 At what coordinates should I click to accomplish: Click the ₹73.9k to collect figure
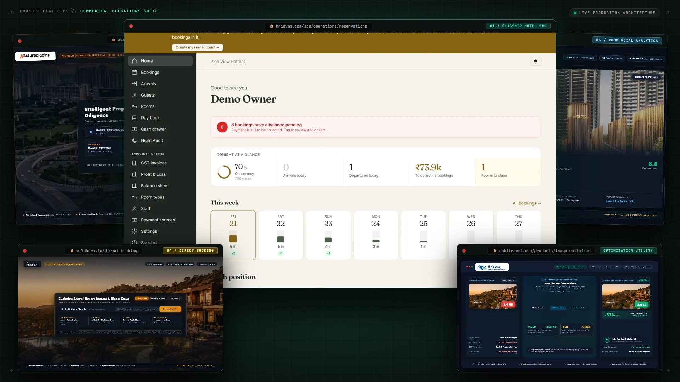click(428, 167)
